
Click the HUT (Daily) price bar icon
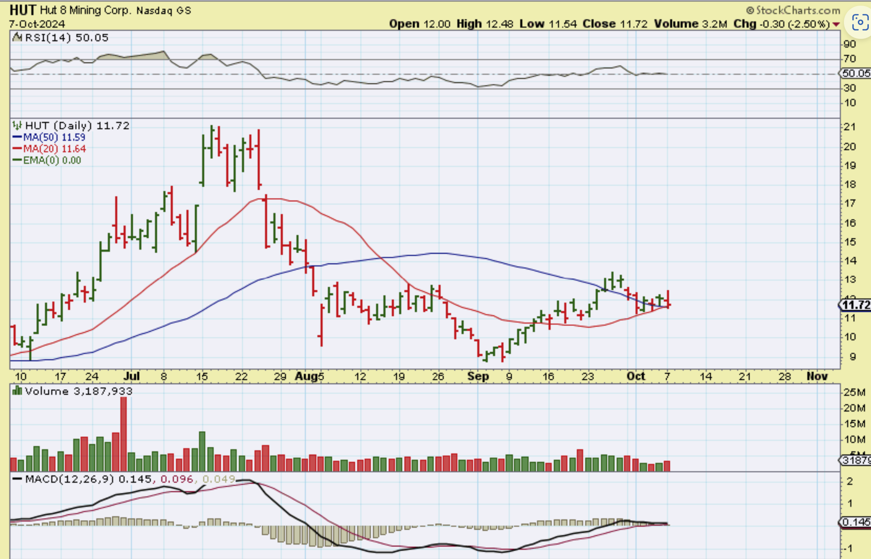point(17,126)
